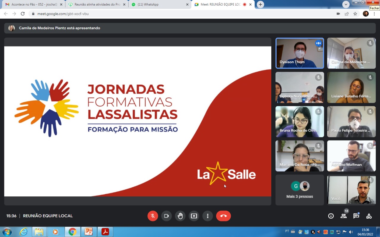The width and height of the screenshot is (380, 237).
Task: Open system volume control in tray
Action: click(351, 232)
